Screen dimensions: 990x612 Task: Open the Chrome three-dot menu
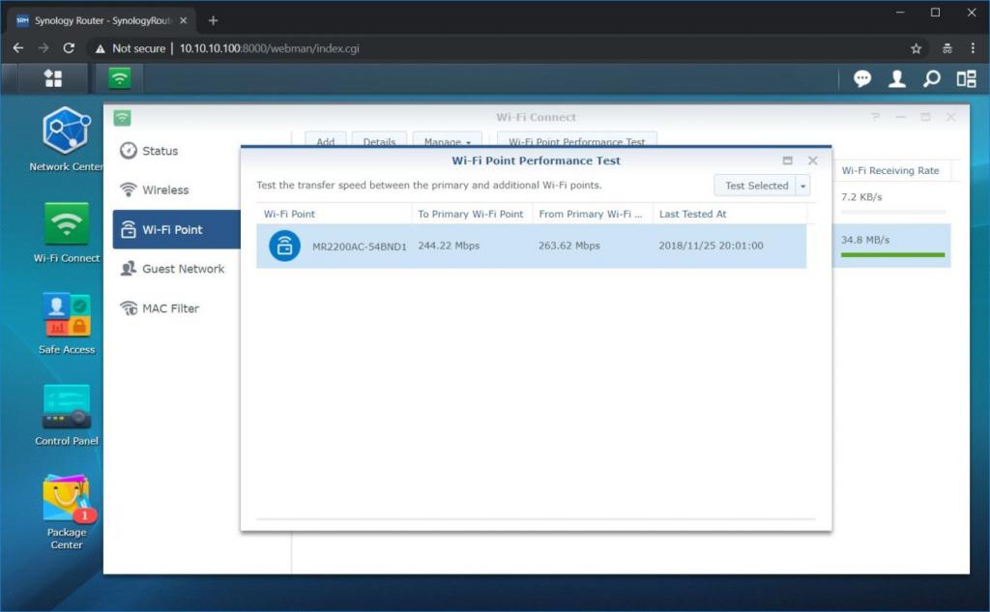point(973,48)
